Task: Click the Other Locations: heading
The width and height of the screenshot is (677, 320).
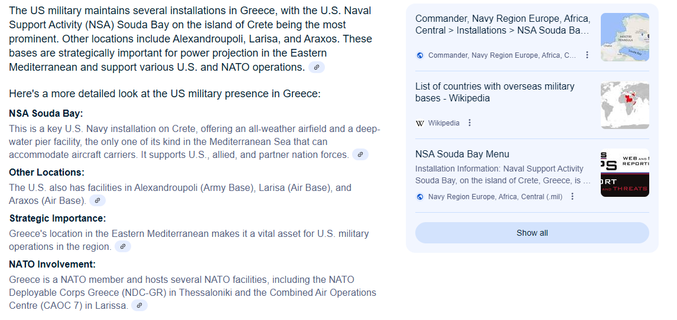Action: point(47,172)
